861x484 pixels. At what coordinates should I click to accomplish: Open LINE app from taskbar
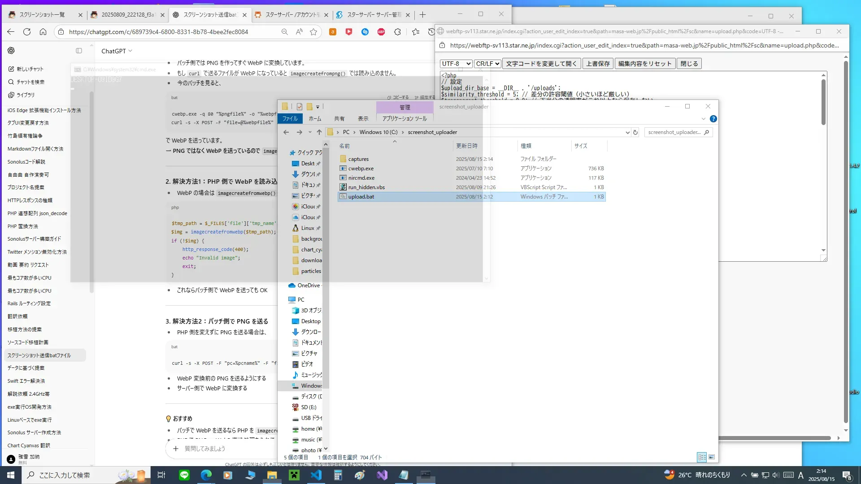click(x=184, y=475)
